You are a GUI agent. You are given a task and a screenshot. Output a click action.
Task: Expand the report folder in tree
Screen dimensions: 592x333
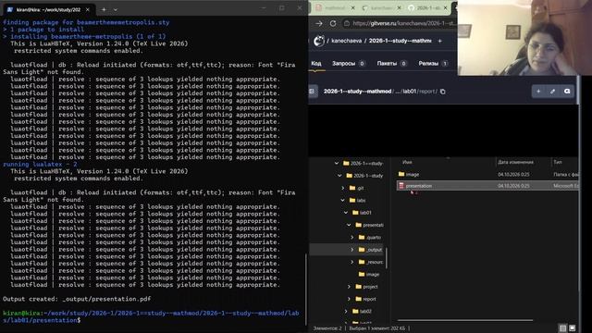pos(350,299)
